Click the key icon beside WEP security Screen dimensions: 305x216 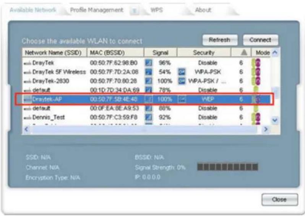182,99
